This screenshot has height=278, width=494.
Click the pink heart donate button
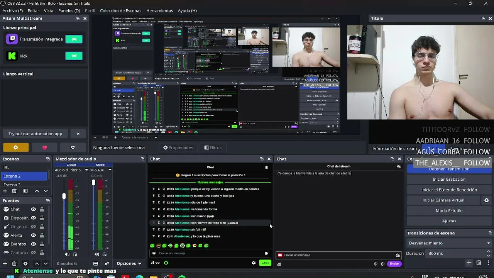pyautogui.click(x=44, y=147)
